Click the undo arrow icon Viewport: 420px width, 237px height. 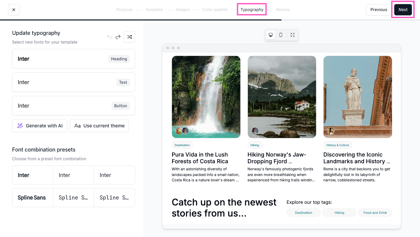click(x=109, y=37)
